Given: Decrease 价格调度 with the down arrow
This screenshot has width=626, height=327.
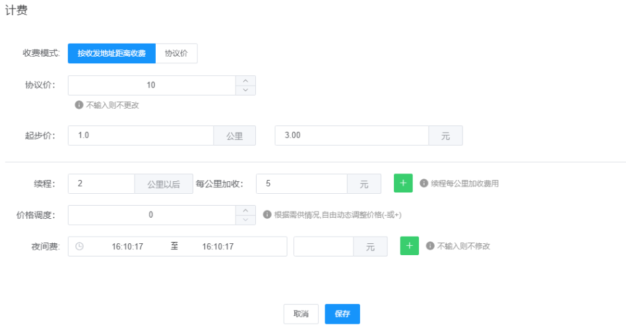Looking at the screenshot, I should [245, 220].
